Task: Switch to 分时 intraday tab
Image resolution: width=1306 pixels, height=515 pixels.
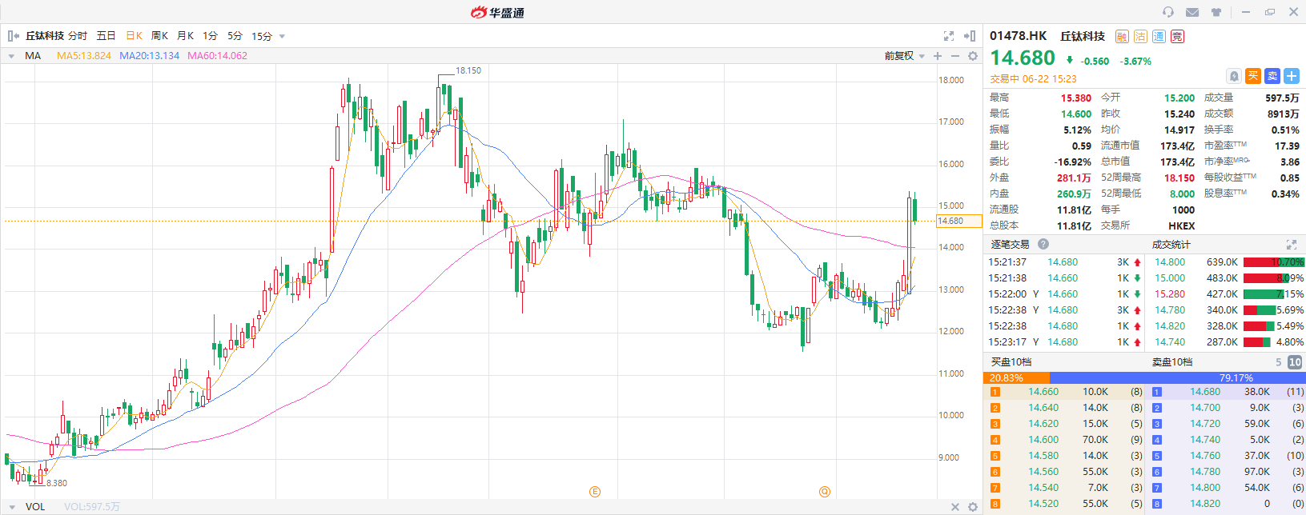Action: [78, 36]
